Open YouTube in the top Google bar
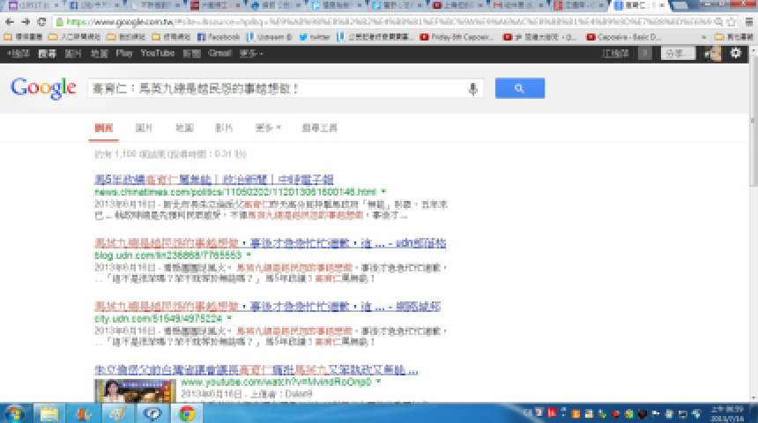Screen dimensions: 758x423 click(157, 54)
